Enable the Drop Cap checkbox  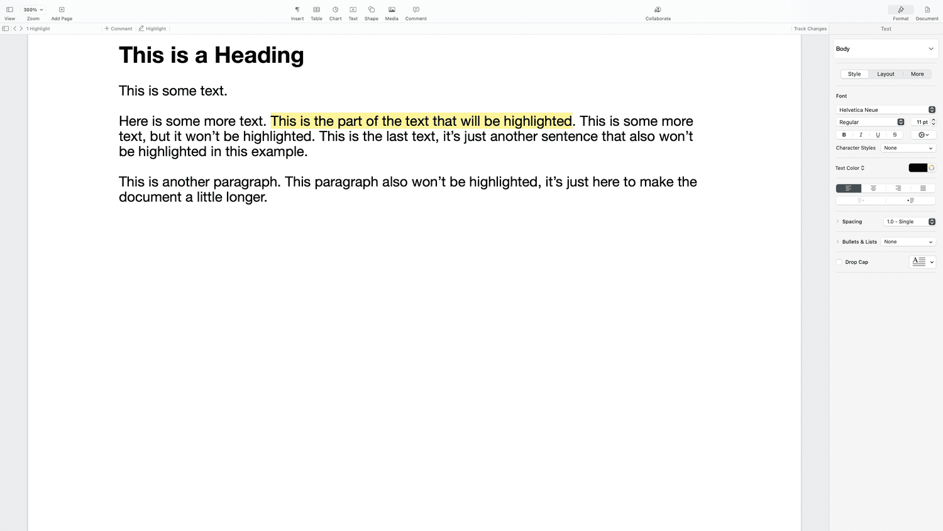click(839, 262)
